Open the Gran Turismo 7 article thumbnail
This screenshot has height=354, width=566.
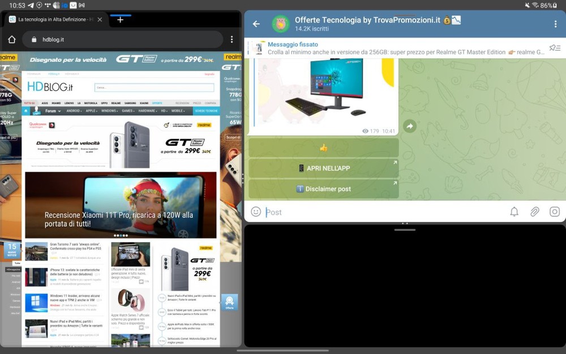[x=36, y=251]
